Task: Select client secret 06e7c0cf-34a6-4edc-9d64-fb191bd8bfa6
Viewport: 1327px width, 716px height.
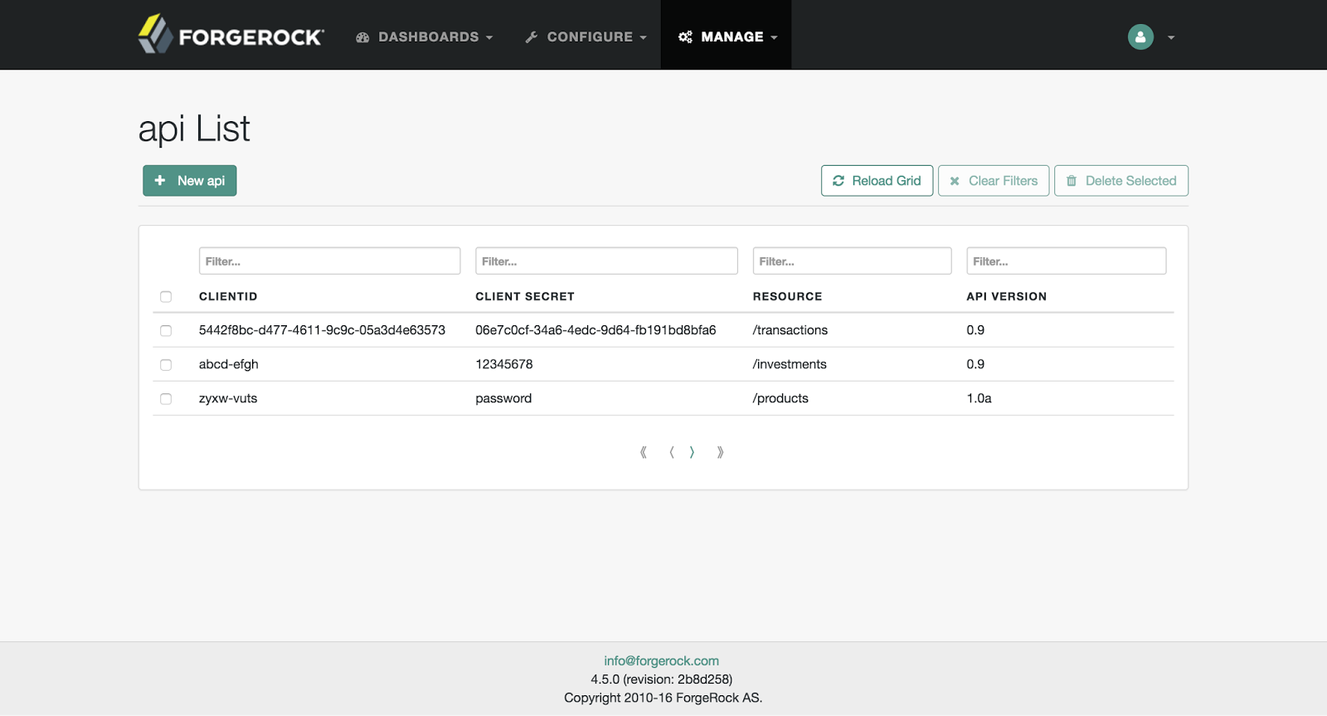Action: 595,330
